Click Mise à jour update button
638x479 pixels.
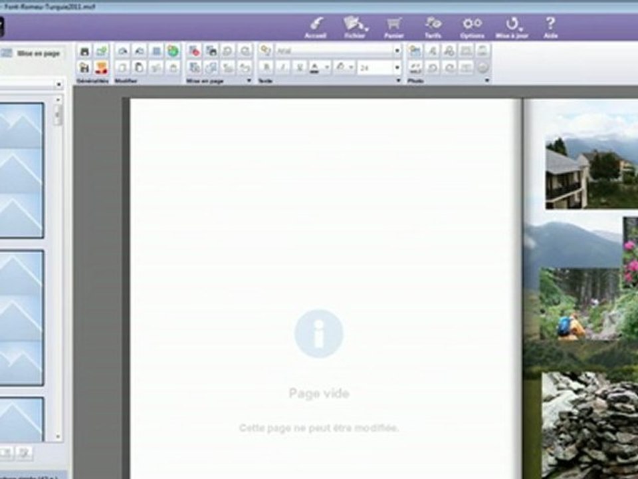coord(512,27)
